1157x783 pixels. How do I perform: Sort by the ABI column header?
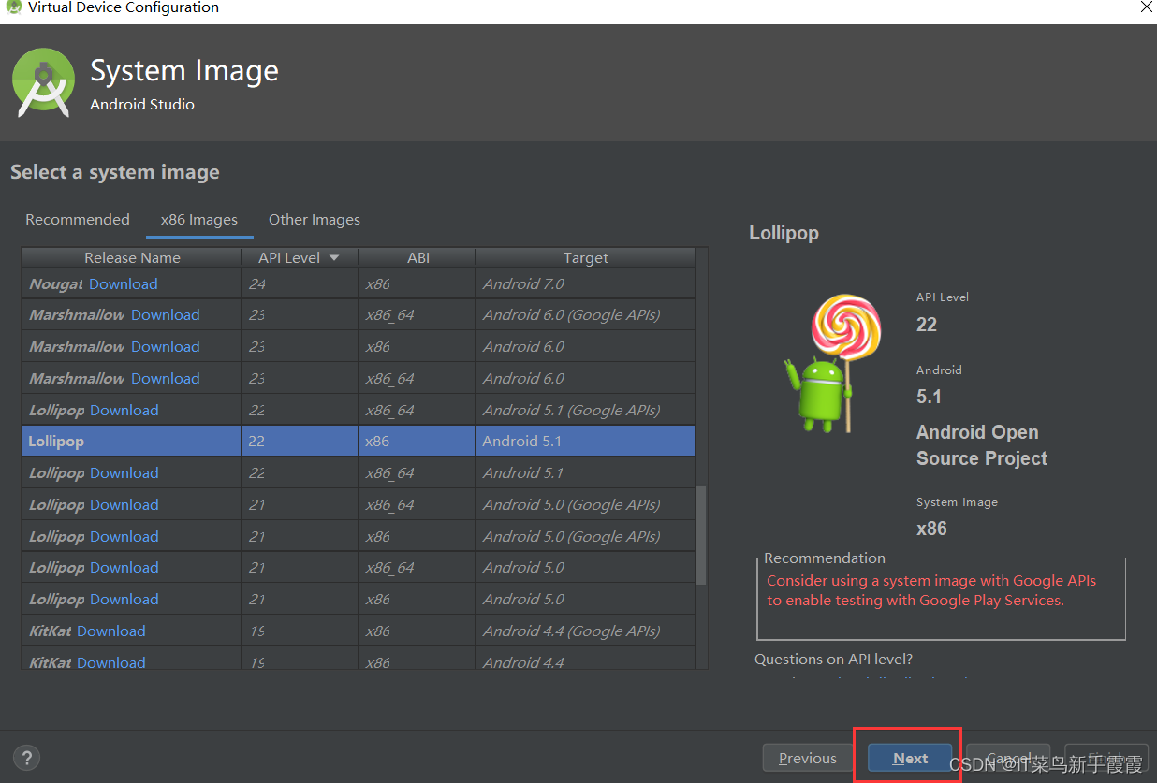417,257
